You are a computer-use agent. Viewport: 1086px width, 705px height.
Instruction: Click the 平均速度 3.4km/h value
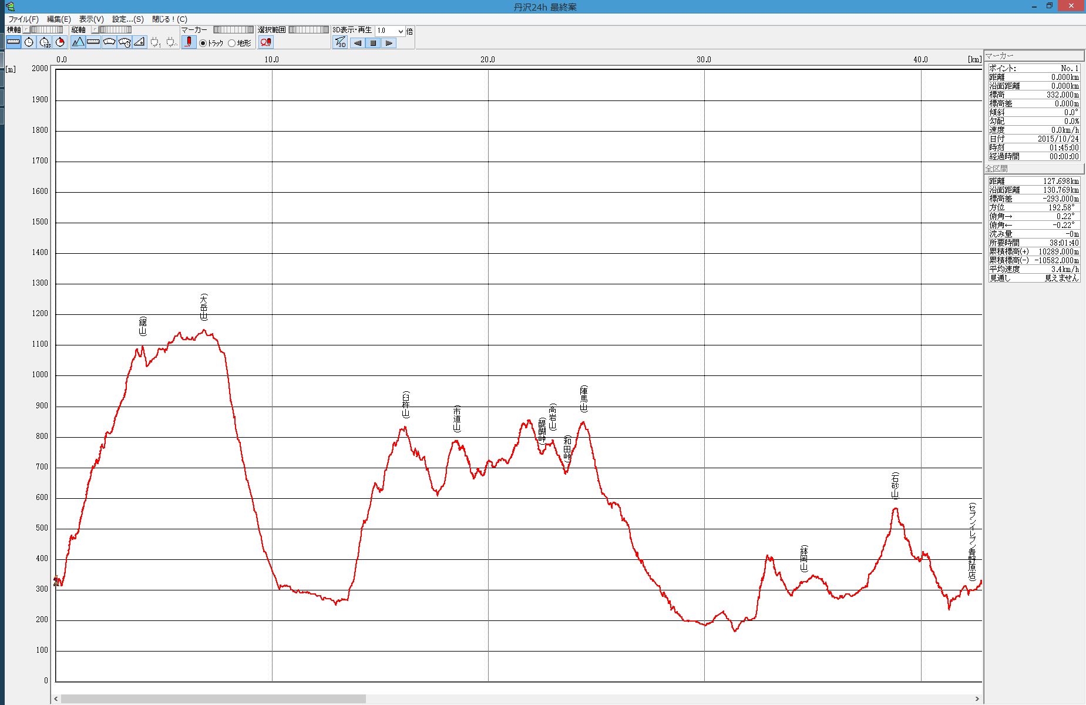(1065, 269)
